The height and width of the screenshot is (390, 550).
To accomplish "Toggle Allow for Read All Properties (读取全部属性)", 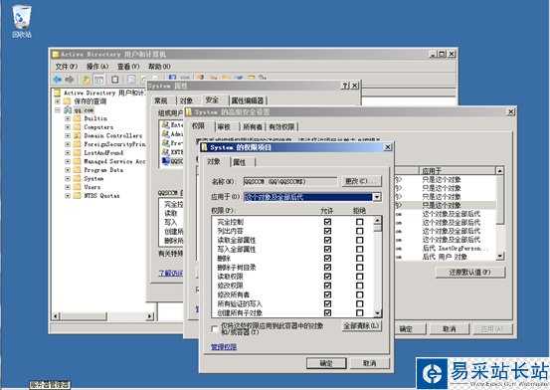I will 327,240.
